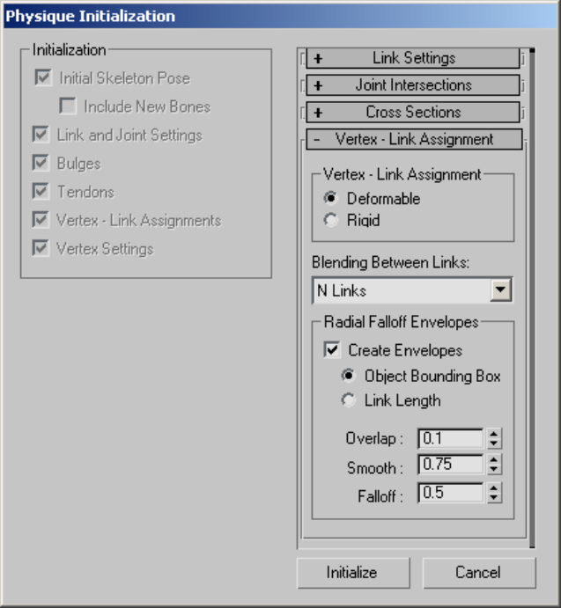This screenshot has height=608, width=561.
Task: Click the Falloff value field
Action: (x=450, y=493)
